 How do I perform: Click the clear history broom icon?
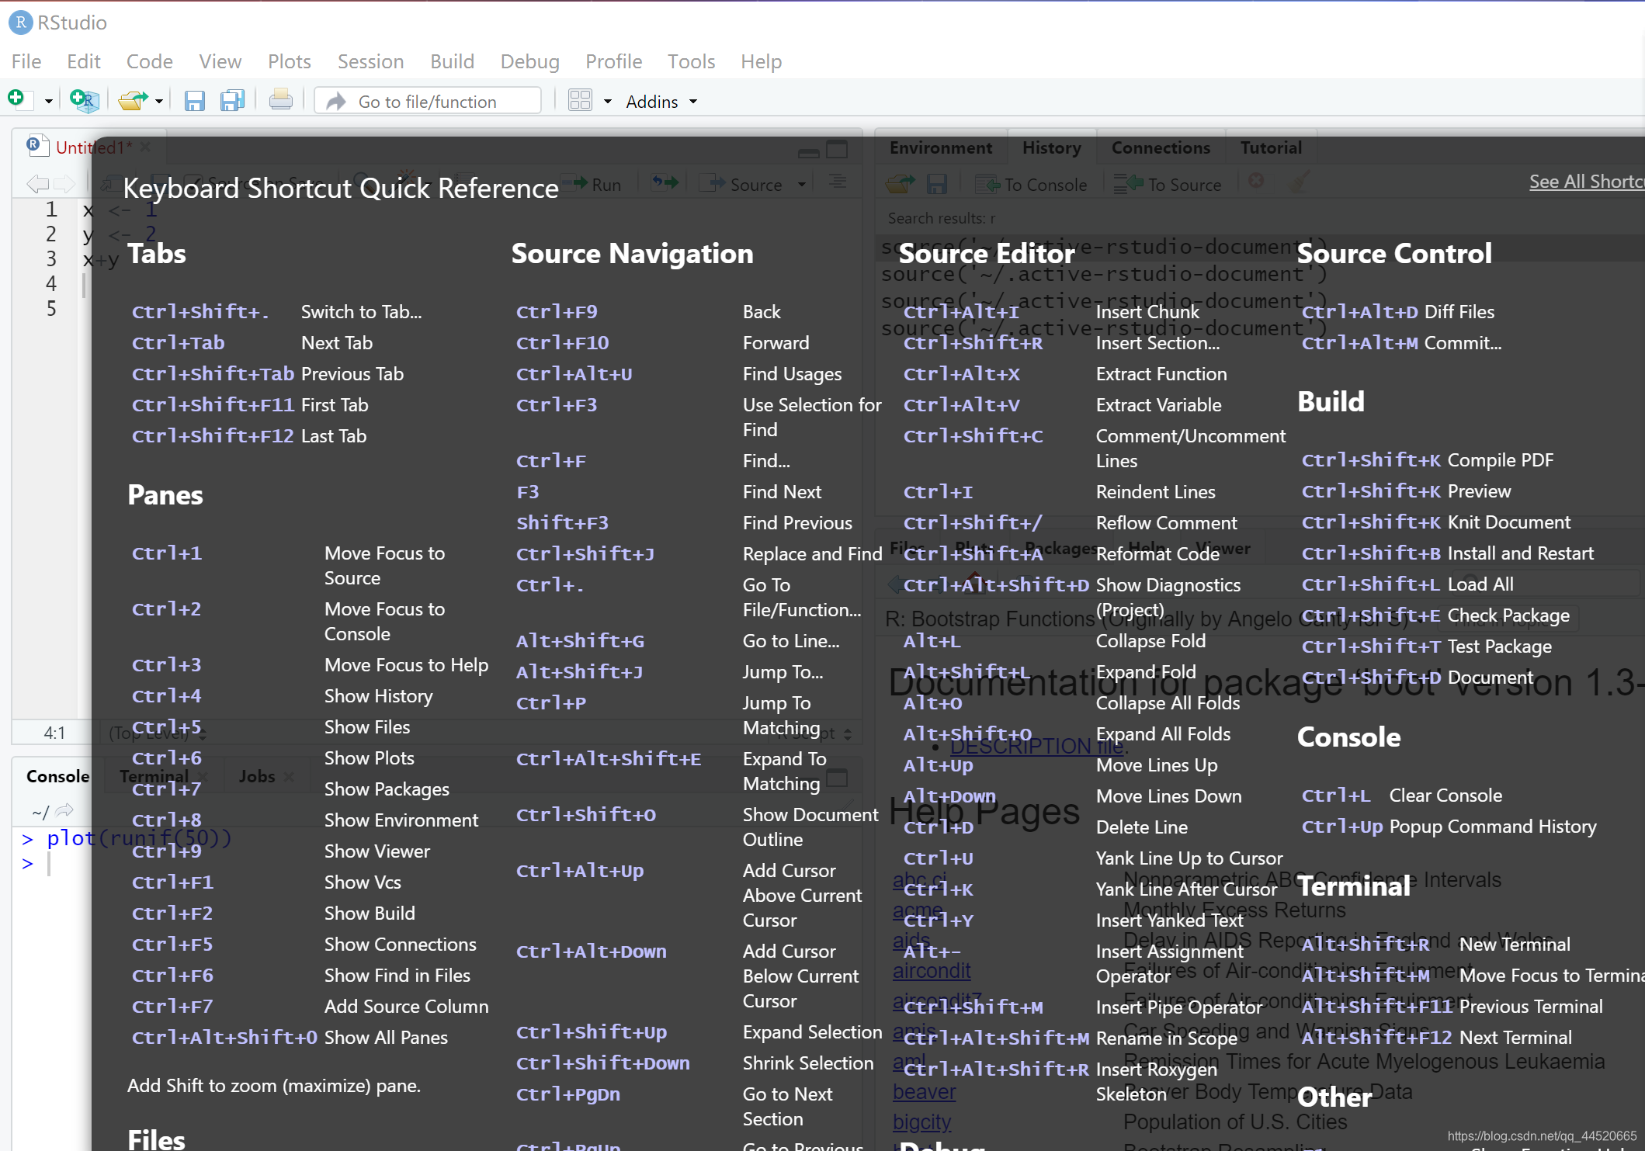coord(1299,183)
